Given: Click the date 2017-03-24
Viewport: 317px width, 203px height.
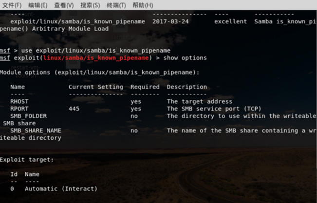Looking at the screenshot, I should click(x=170, y=21).
